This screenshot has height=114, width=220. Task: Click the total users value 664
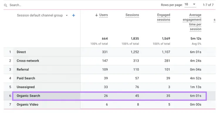click(105, 38)
